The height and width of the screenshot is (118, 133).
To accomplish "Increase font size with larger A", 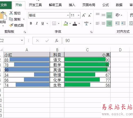I will click(x=84, y=15).
